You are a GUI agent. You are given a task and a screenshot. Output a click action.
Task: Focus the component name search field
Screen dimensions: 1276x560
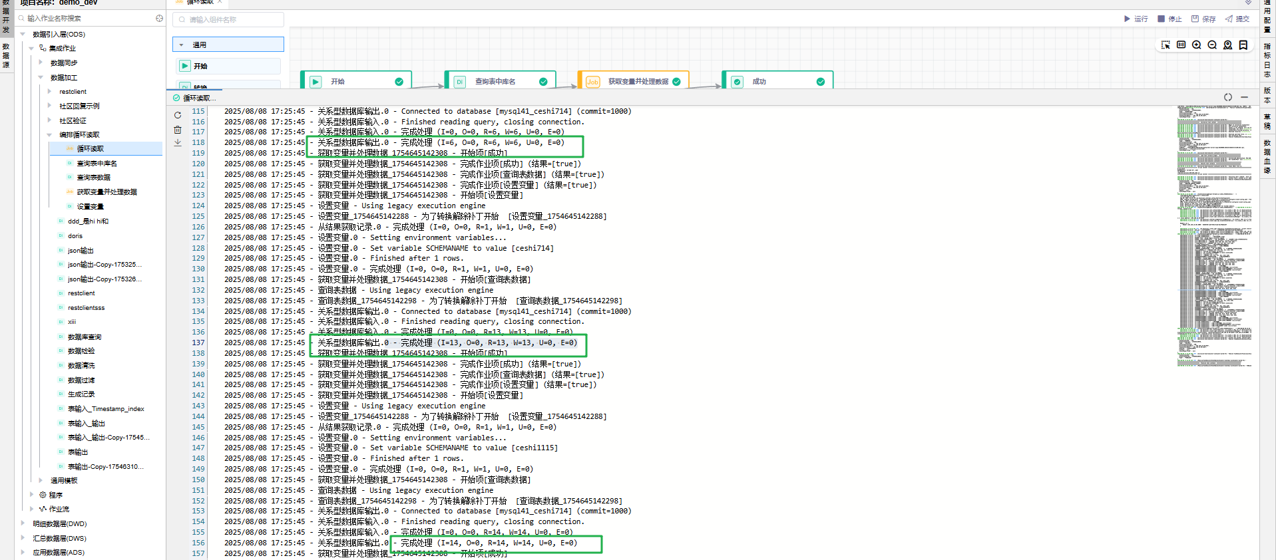click(228, 19)
